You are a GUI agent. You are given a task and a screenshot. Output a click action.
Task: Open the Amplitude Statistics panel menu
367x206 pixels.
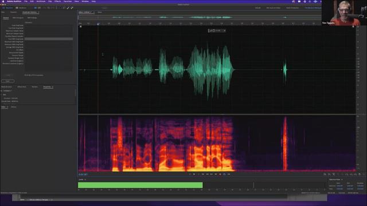pos(38,12)
